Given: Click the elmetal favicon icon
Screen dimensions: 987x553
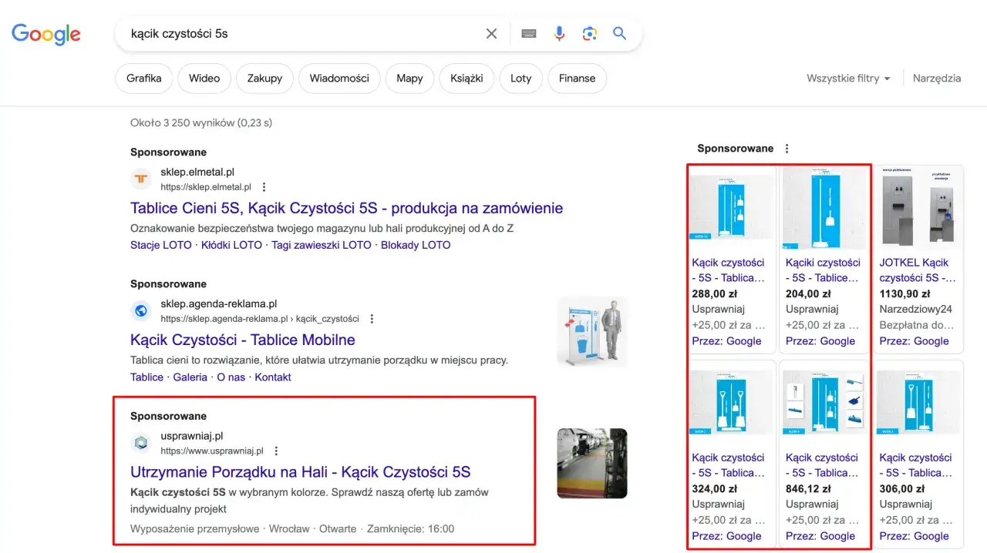Looking at the screenshot, I should click(x=141, y=179).
